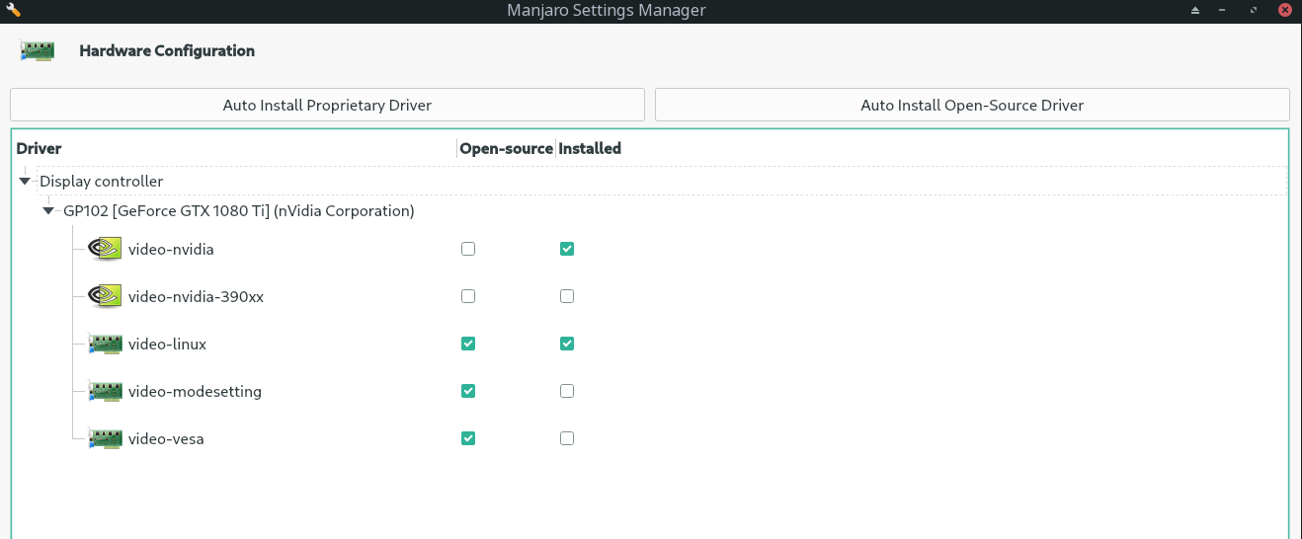Click the graphics card icon beside video-linux
The width and height of the screenshot is (1302, 539).
click(x=105, y=344)
